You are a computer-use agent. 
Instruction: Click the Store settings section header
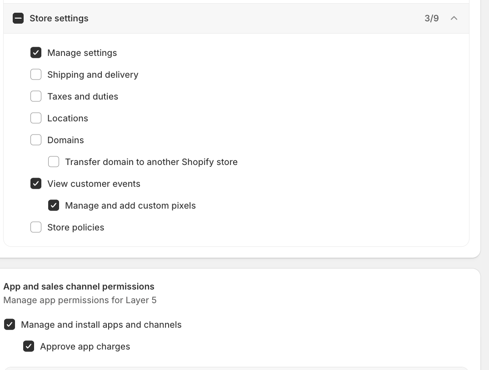pos(59,18)
